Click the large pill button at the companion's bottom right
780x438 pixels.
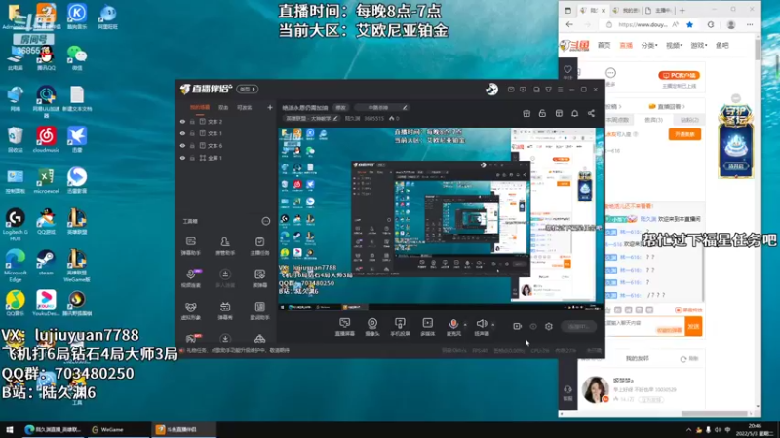tap(578, 326)
